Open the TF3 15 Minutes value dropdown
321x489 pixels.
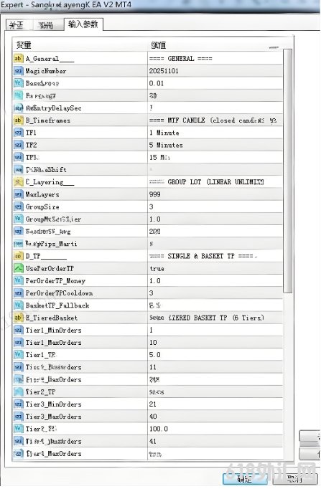[215, 158]
